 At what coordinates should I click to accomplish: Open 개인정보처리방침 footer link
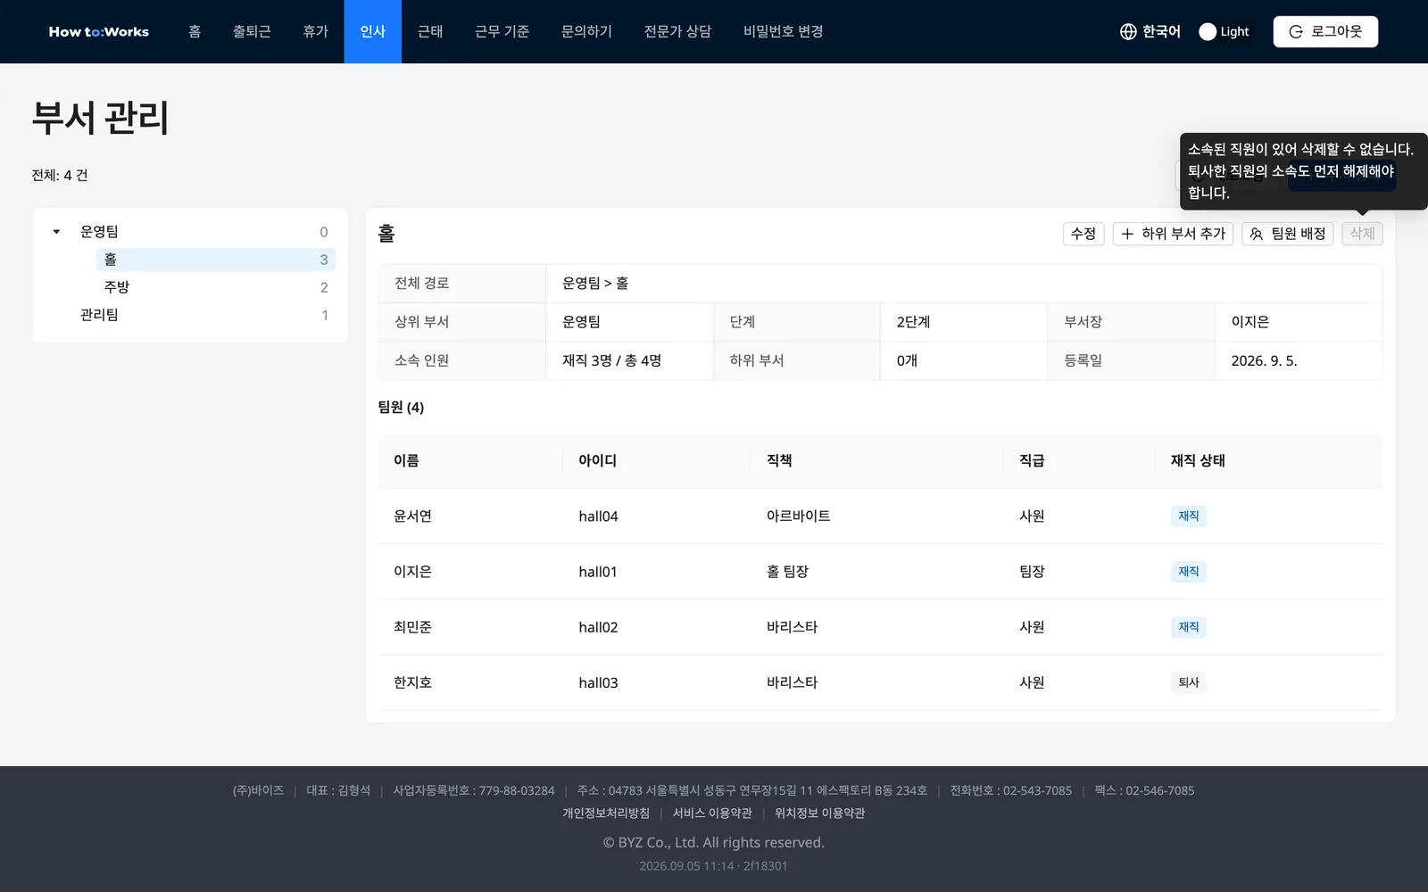coord(606,814)
